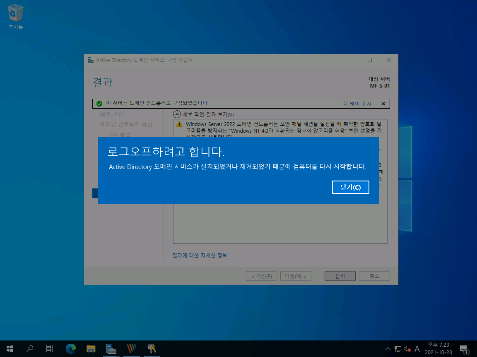Open the Windows Start menu
Image resolution: width=477 pixels, height=357 pixels.
pyautogui.click(x=10, y=349)
